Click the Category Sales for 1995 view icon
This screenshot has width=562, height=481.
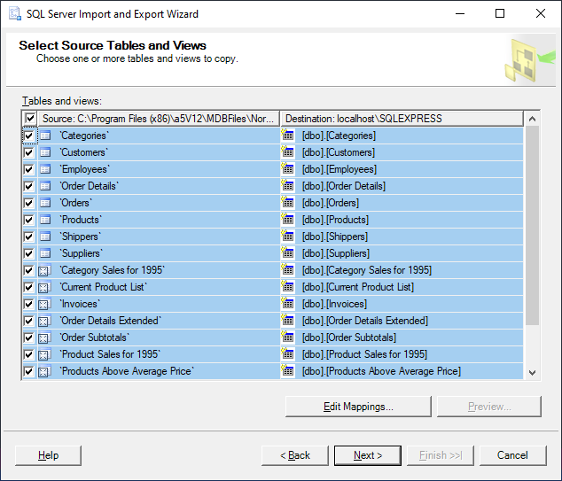[45, 270]
